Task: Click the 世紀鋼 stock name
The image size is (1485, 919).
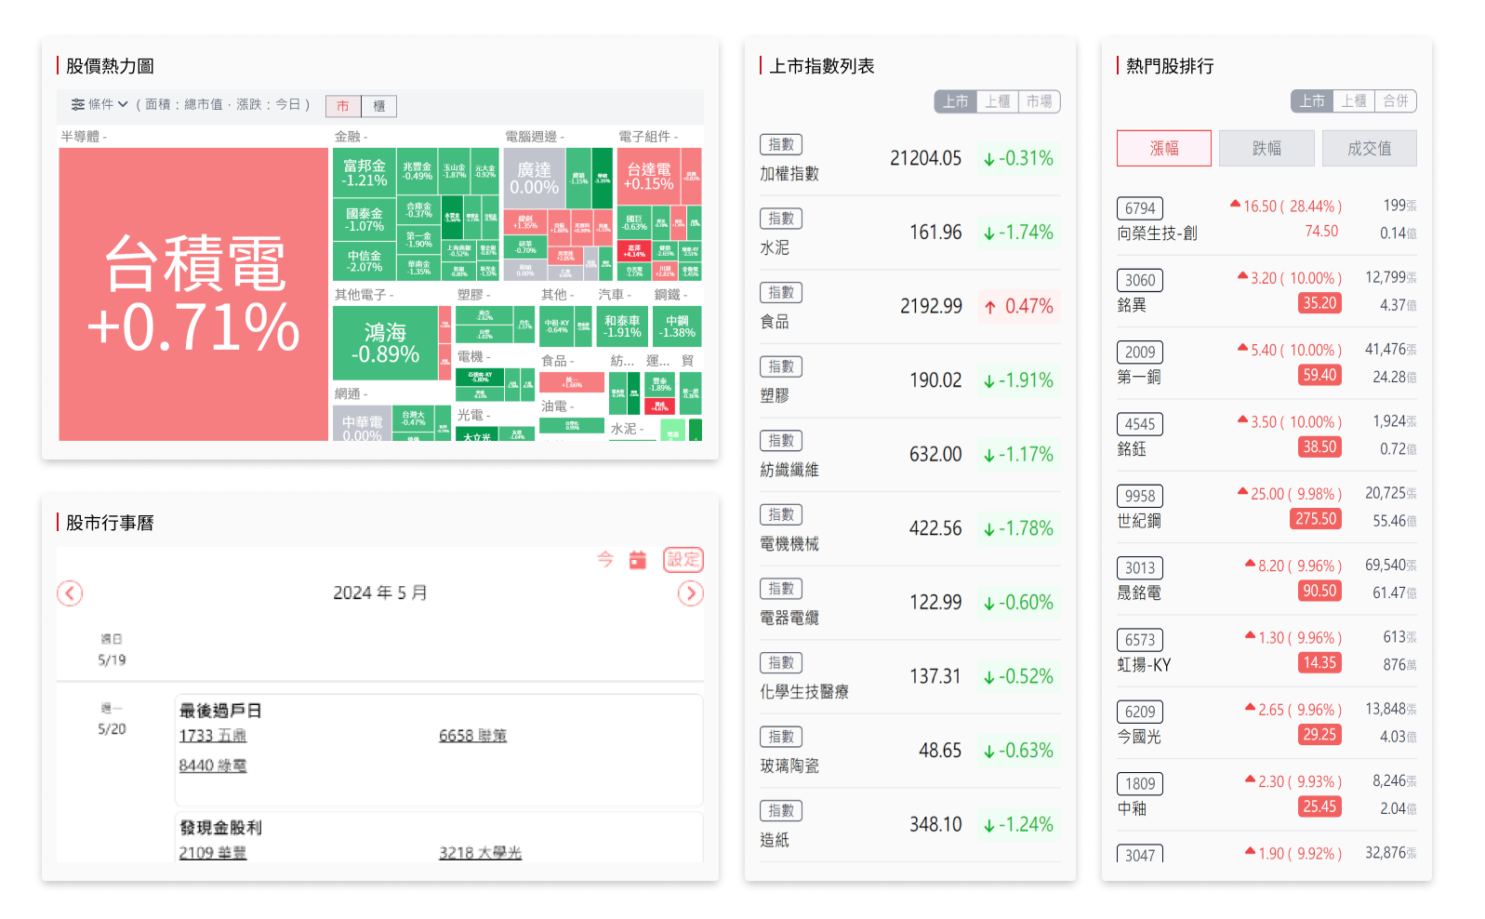Action: [x=1139, y=521]
